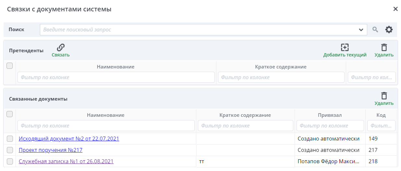The height and width of the screenshot is (171, 401).
Task: Check the Исходящий документ №2 row checkbox
Action: click(10, 139)
